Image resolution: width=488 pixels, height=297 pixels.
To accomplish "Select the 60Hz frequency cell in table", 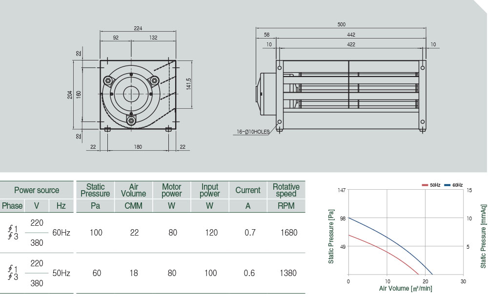I will [61, 233].
